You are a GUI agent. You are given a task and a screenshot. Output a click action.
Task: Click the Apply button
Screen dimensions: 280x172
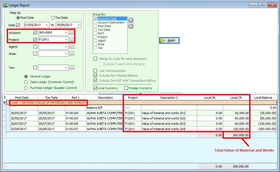169,41
